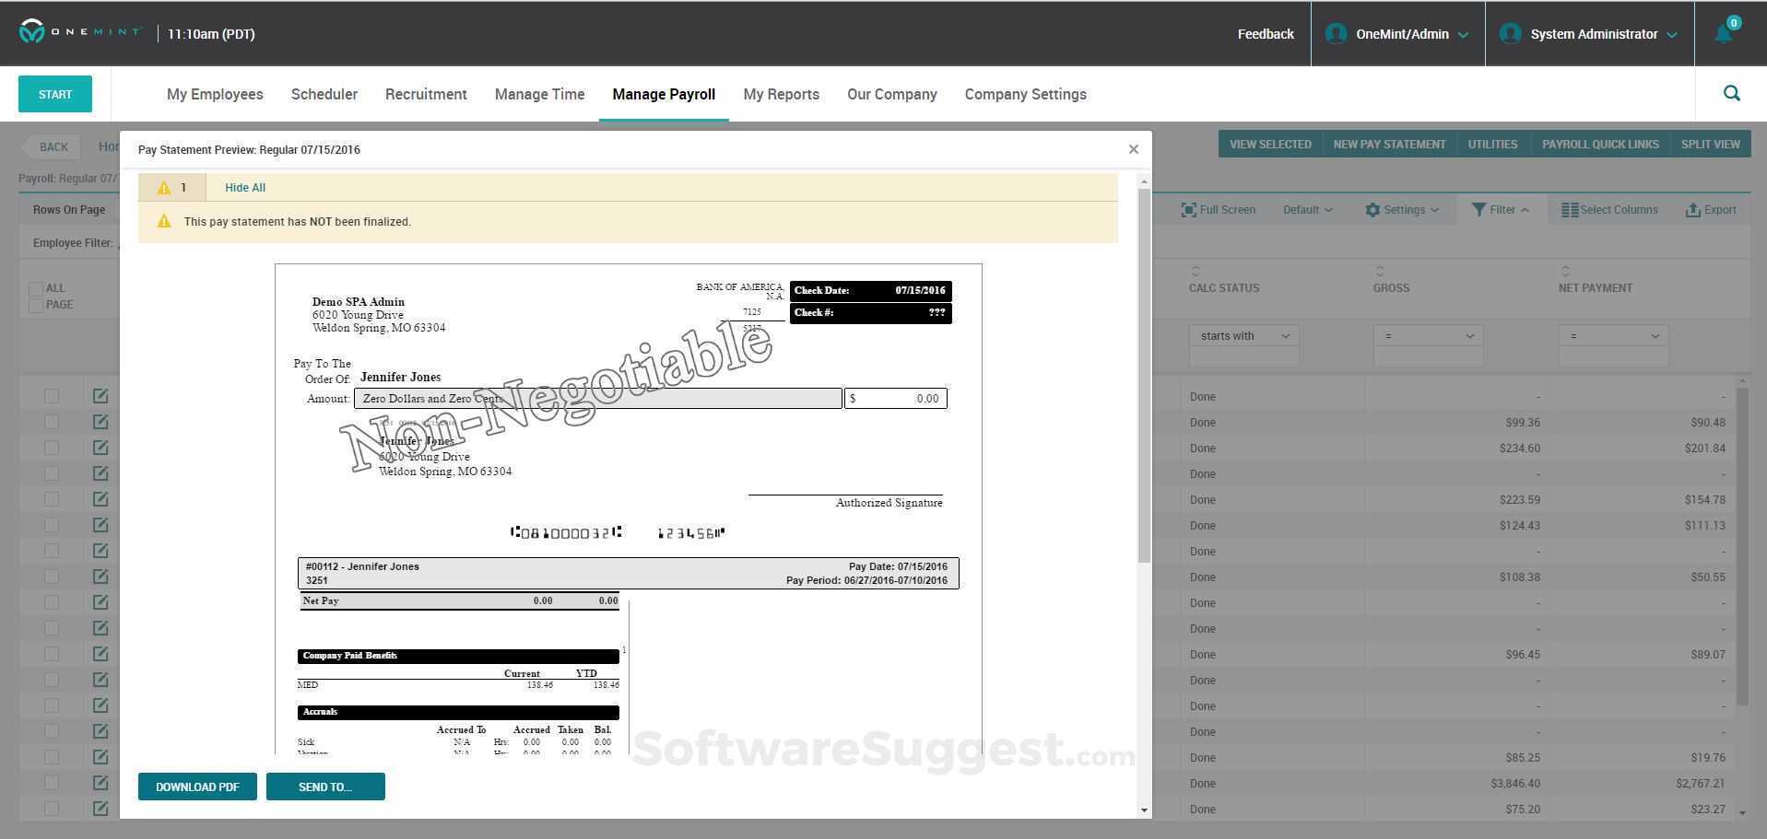Screen dimensions: 1767x839
Task: Click the OneMint/Admin user avatar icon
Action: [x=1336, y=33]
